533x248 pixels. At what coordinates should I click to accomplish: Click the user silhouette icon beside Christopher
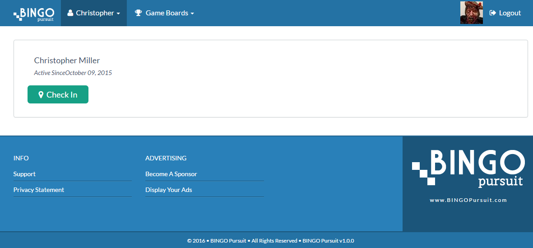(70, 13)
